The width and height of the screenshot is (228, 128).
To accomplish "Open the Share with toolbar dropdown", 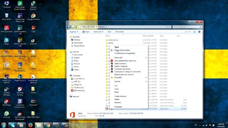I will 98,32.
